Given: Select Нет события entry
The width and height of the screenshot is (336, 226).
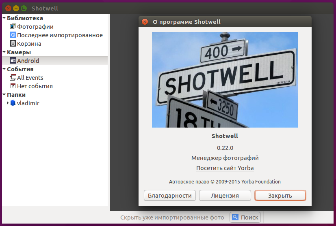Looking at the screenshot, I should coord(55,86).
